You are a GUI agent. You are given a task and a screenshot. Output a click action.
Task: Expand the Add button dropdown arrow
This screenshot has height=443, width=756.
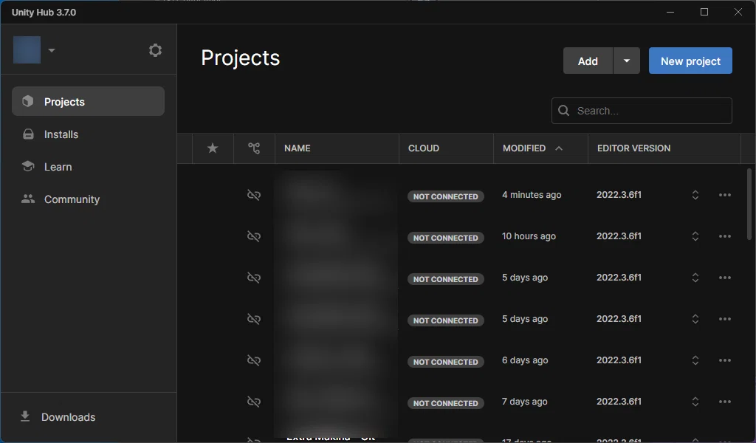click(627, 61)
